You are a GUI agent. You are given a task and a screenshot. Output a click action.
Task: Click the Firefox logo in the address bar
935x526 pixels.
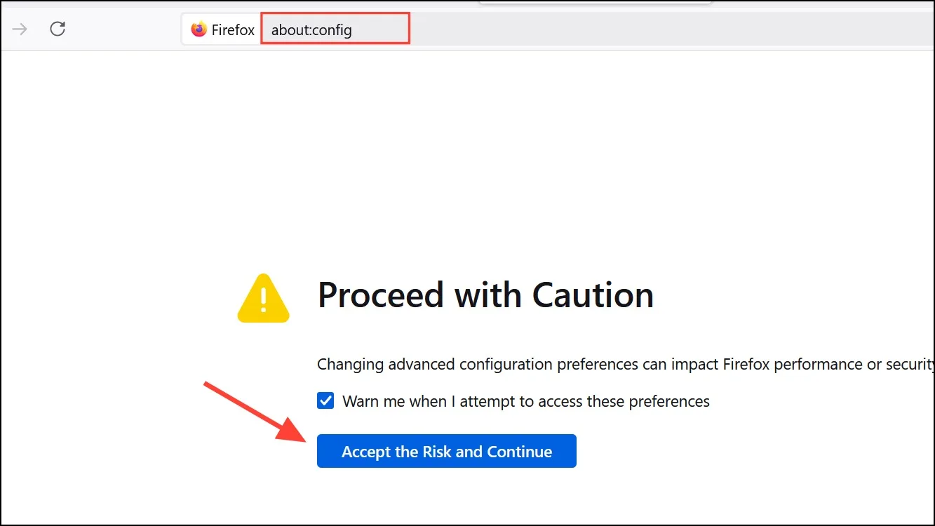[x=199, y=30]
